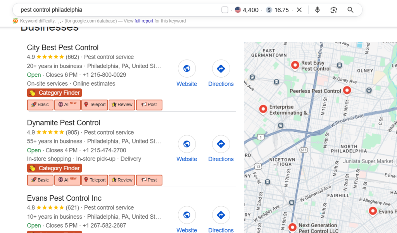Click the (662) review count

coord(72,57)
